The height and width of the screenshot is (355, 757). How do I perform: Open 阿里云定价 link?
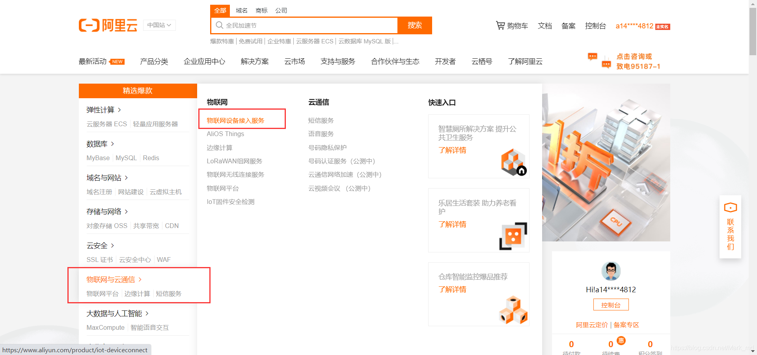(x=592, y=325)
